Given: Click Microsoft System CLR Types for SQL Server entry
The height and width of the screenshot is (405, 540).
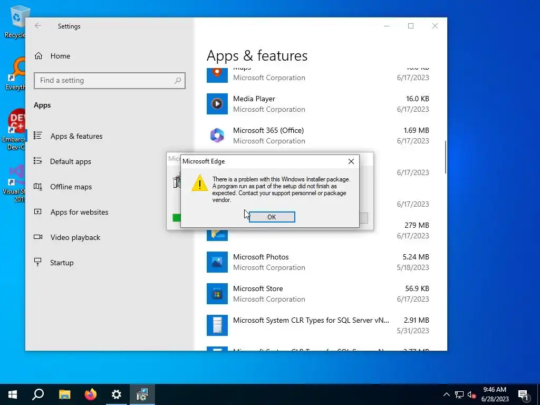Looking at the screenshot, I should (x=311, y=320).
